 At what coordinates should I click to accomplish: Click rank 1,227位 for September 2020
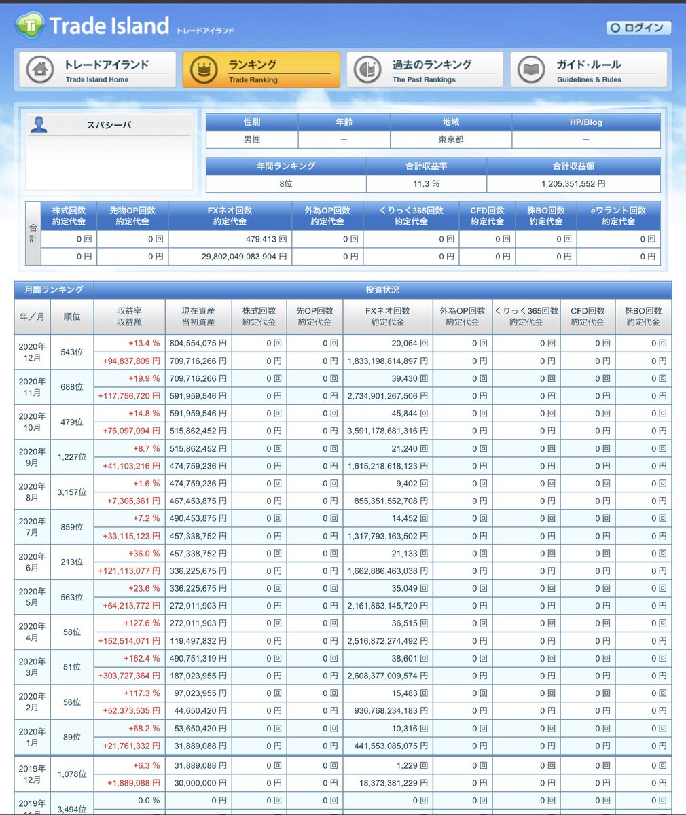pyautogui.click(x=72, y=457)
